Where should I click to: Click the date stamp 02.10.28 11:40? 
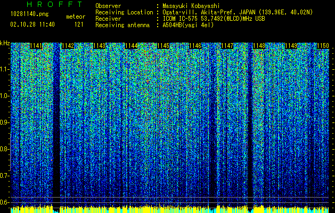click(x=32, y=24)
